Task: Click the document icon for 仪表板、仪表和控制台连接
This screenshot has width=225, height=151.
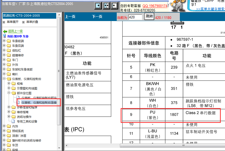Action: [x=18, y=102]
